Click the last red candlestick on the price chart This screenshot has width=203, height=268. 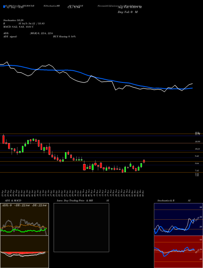click(x=144, y=161)
